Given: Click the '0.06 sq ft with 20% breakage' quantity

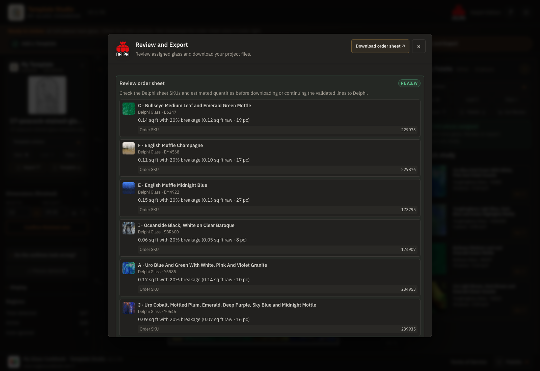Looking at the screenshot, I should coord(192,240).
